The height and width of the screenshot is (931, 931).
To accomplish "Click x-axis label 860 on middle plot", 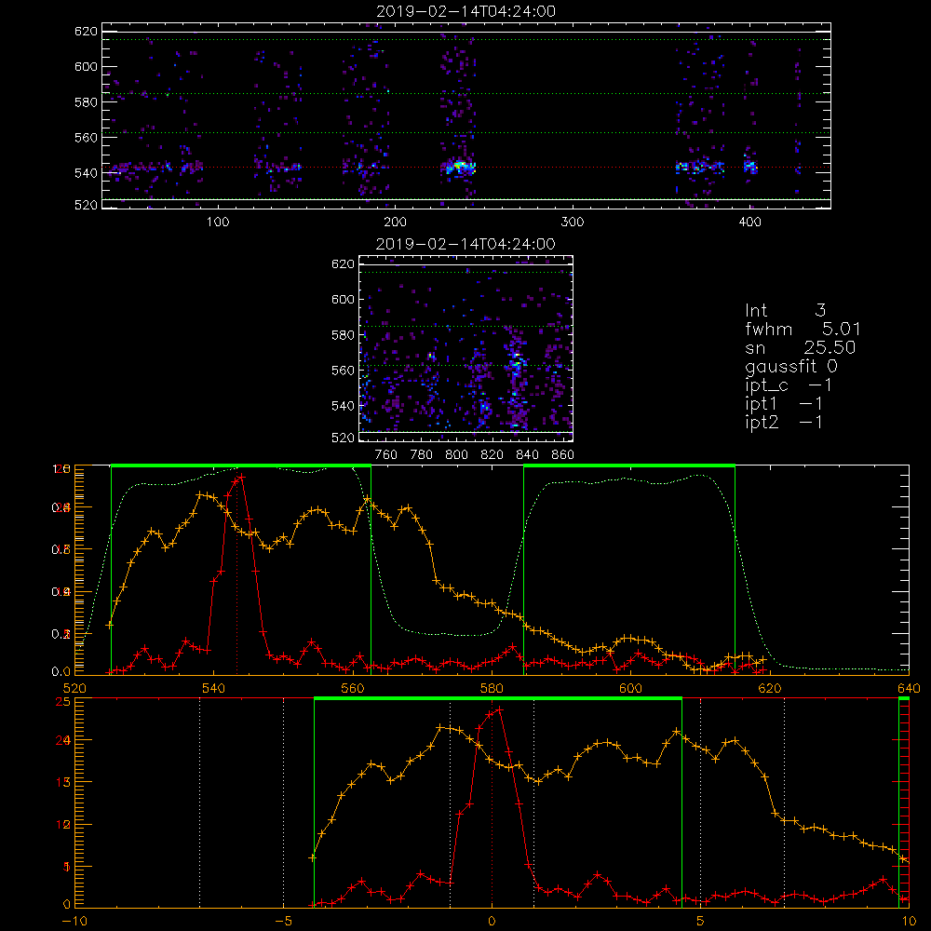I will click(x=563, y=454).
